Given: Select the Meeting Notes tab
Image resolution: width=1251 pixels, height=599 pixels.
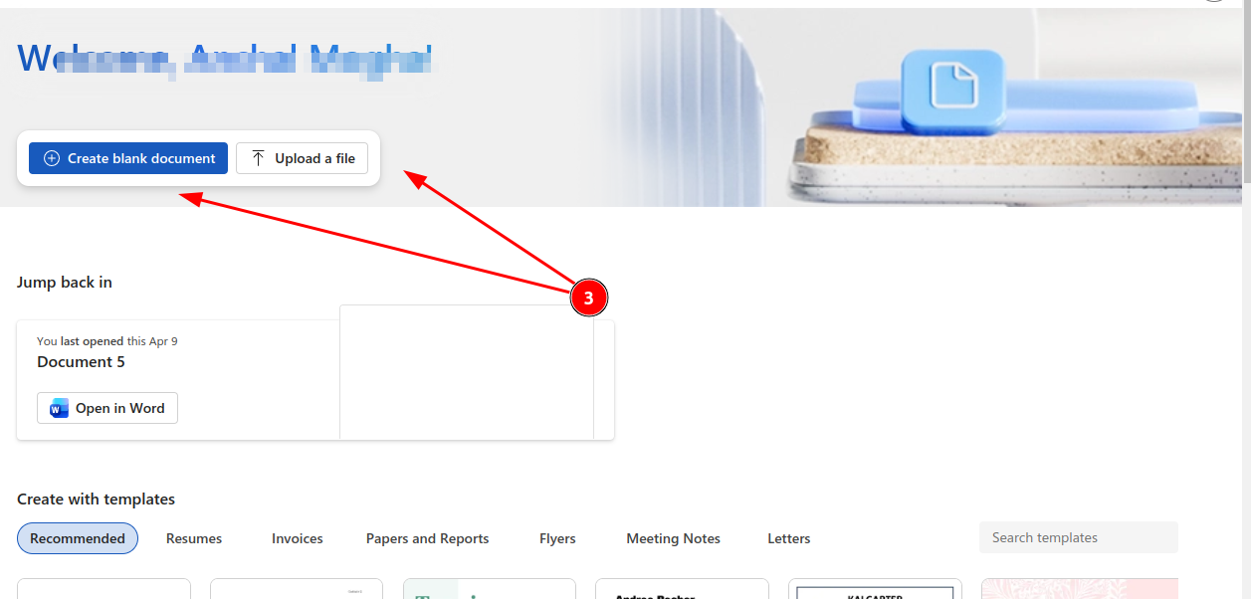Looking at the screenshot, I should pos(673,538).
